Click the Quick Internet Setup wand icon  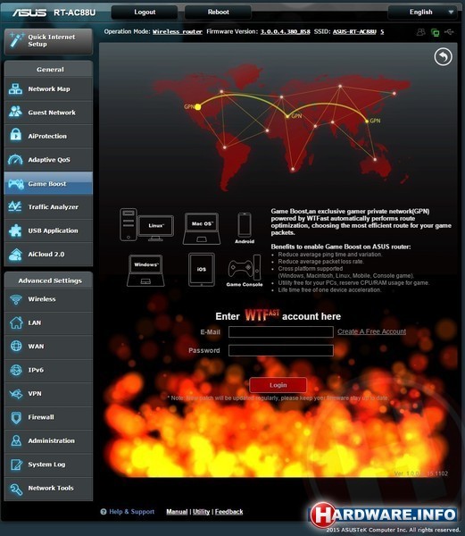pyautogui.click(x=16, y=40)
